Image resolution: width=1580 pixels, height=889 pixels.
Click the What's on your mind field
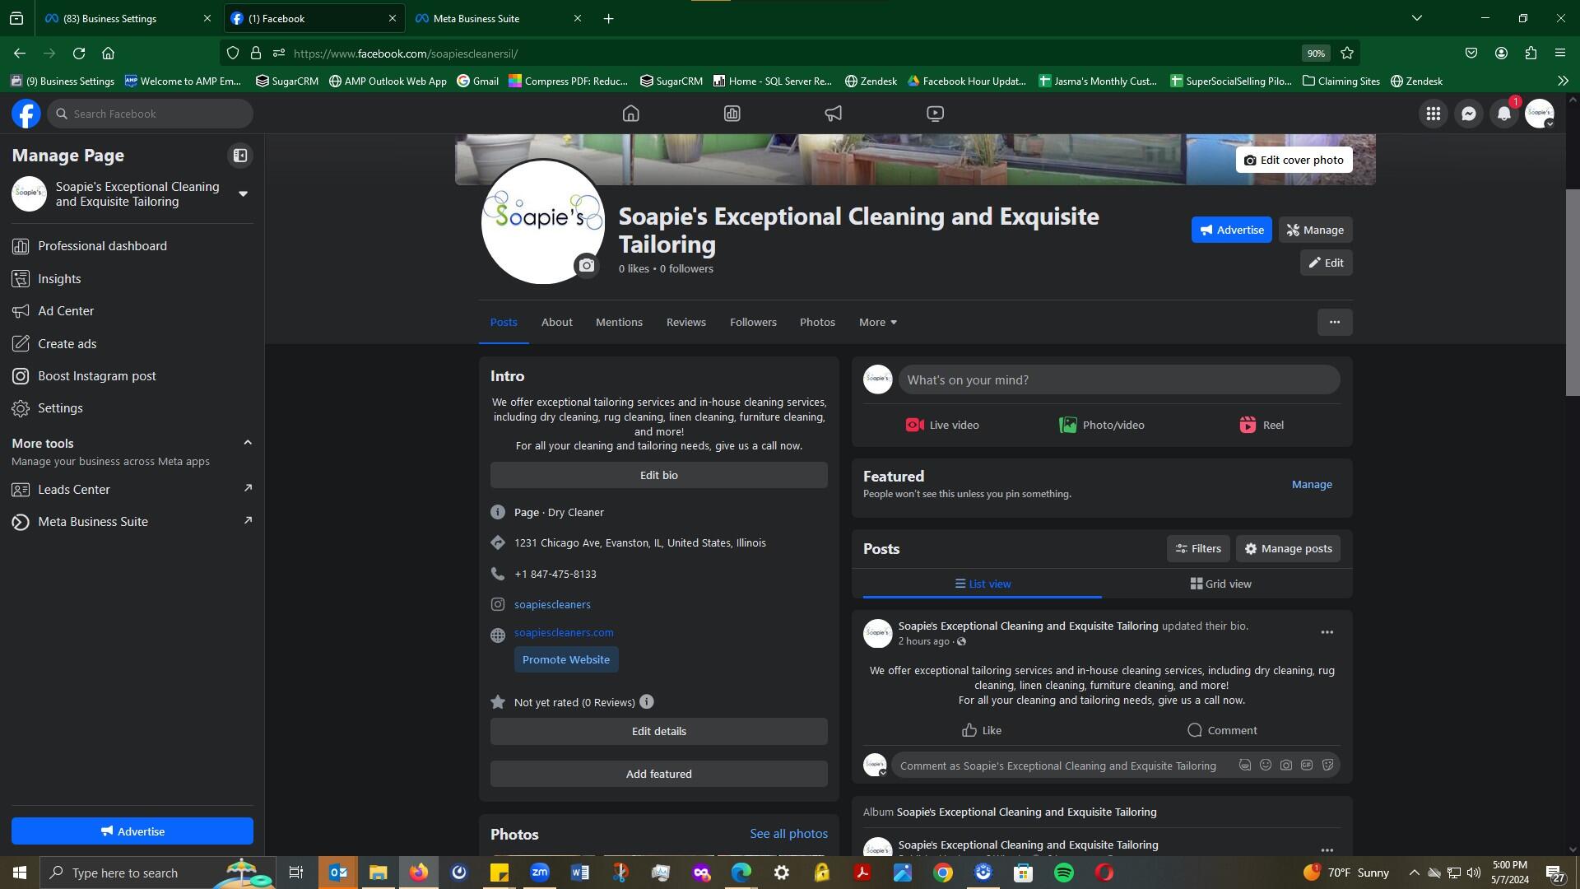pos(1118,379)
